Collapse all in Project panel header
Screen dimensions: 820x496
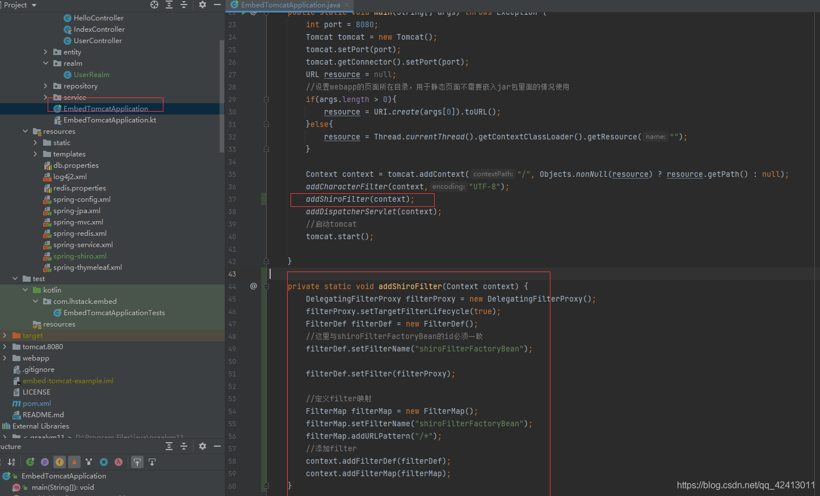point(184,5)
